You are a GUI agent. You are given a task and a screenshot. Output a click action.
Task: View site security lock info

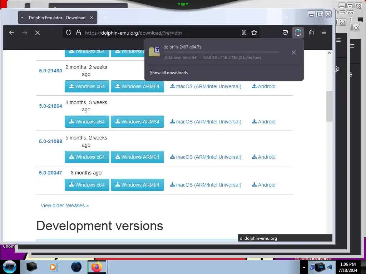[x=79, y=32]
